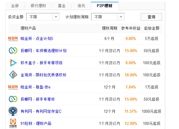Screen dimensions: 179x129
Task: Click 100元起投 in the 金海贷 row
Action: click(x=152, y=75)
